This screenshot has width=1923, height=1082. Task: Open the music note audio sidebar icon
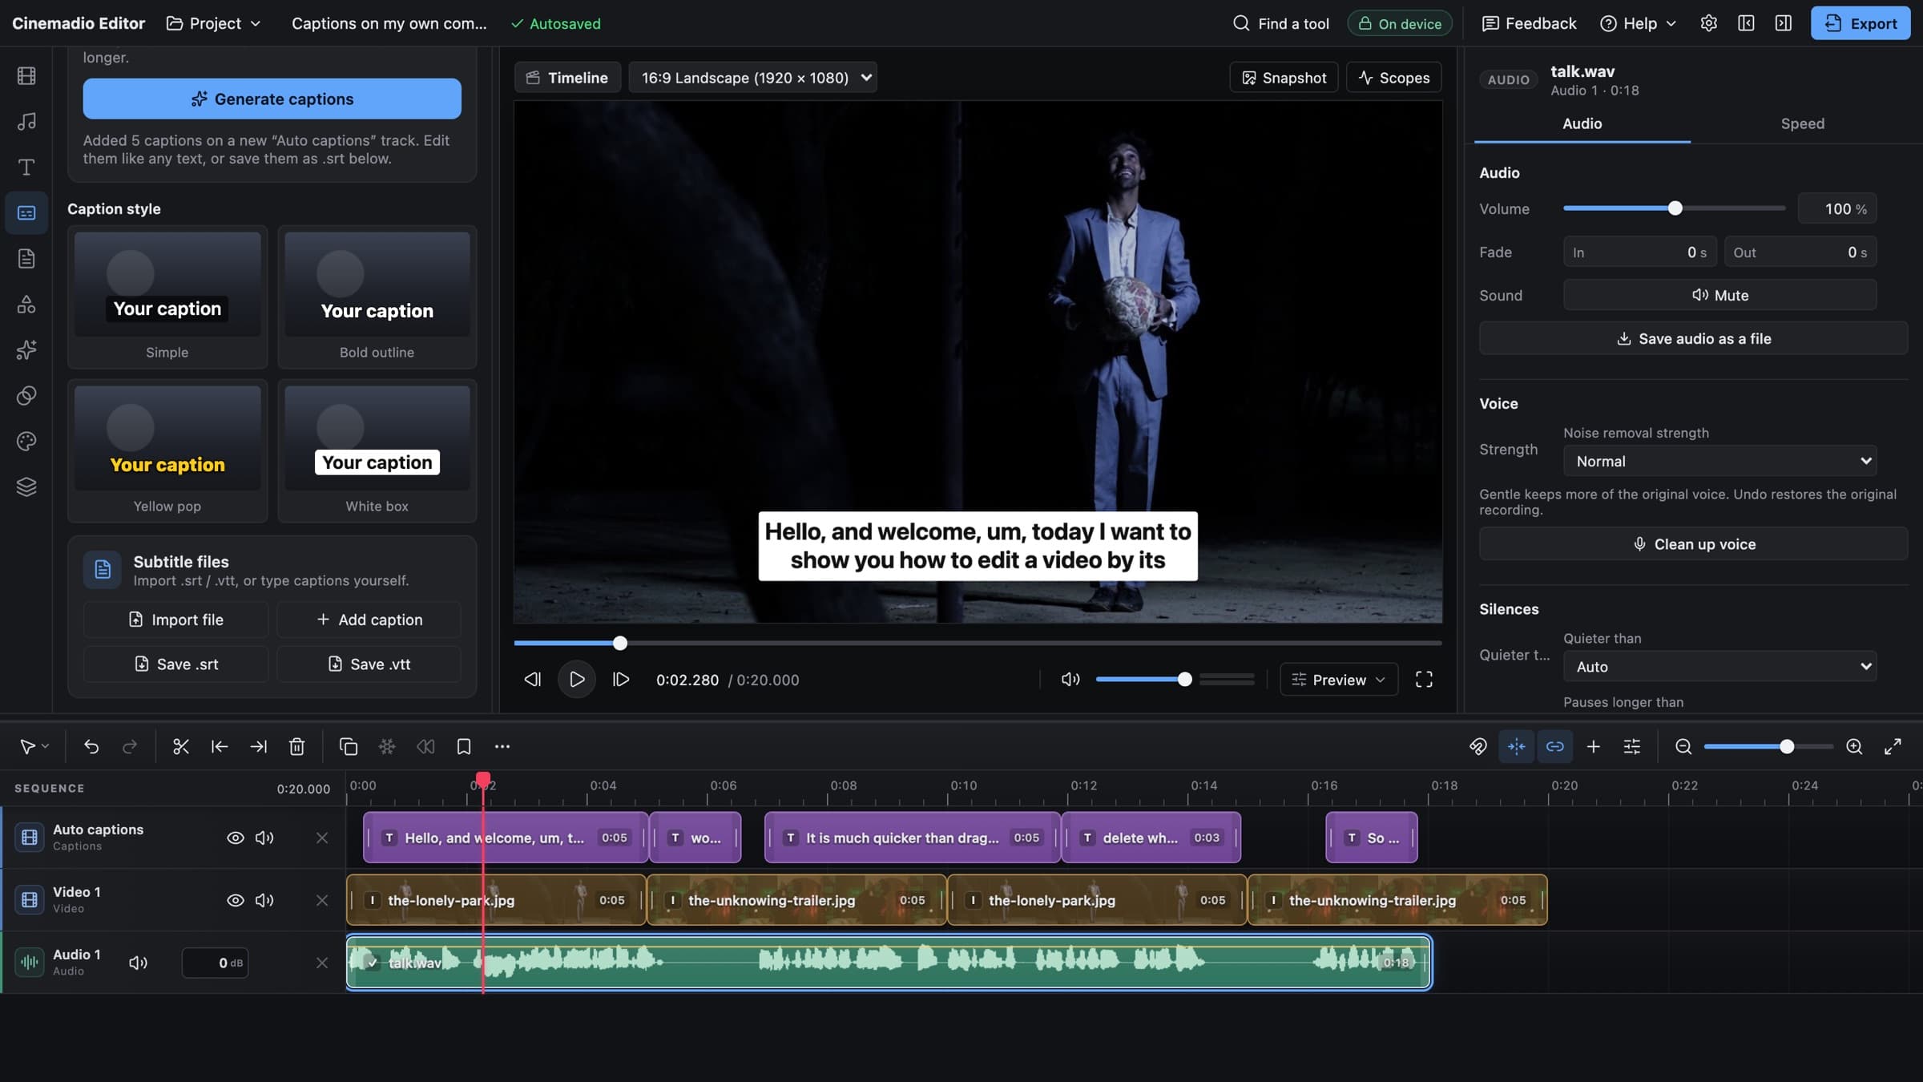click(26, 122)
